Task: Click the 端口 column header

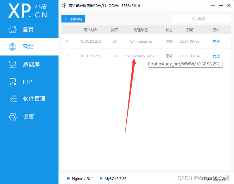Action: click(x=115, y=30)
